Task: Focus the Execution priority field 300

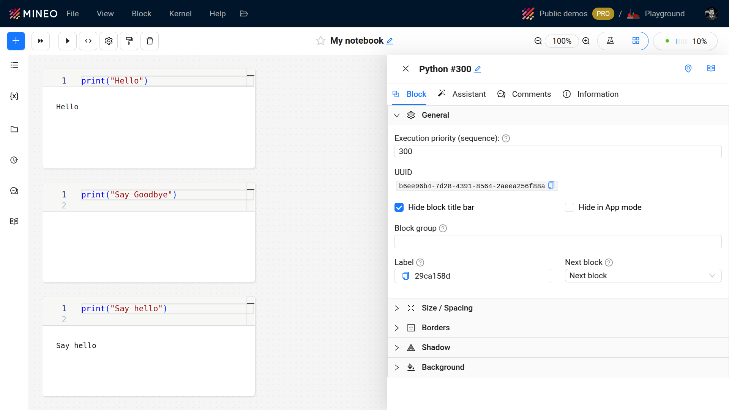Action: pos(558,151)
